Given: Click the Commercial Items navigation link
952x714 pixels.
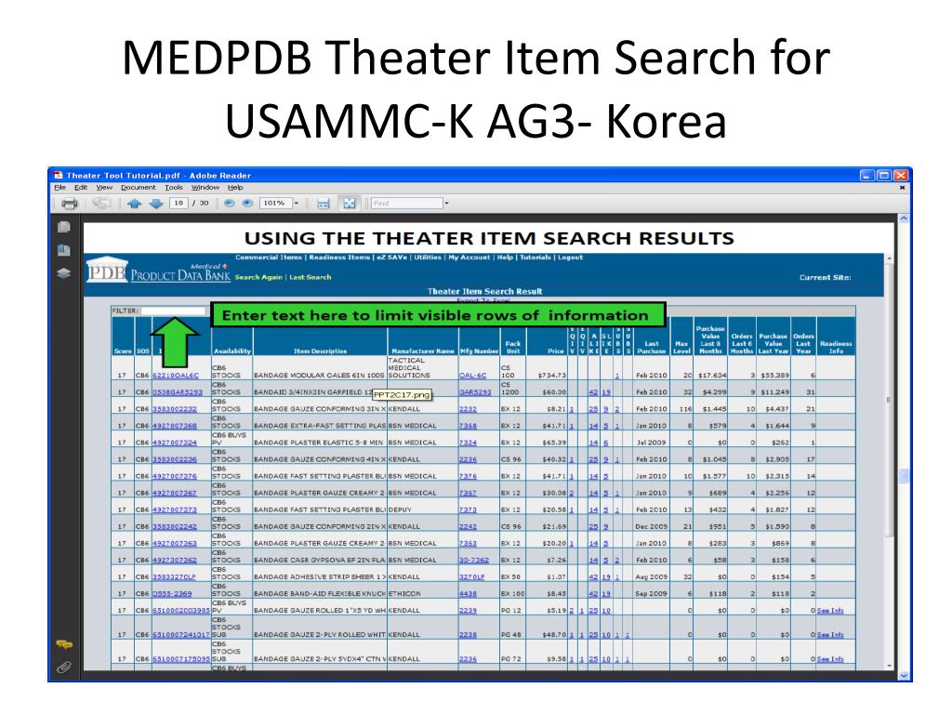Looking at the screenshot, I should (x=269, y=258).
